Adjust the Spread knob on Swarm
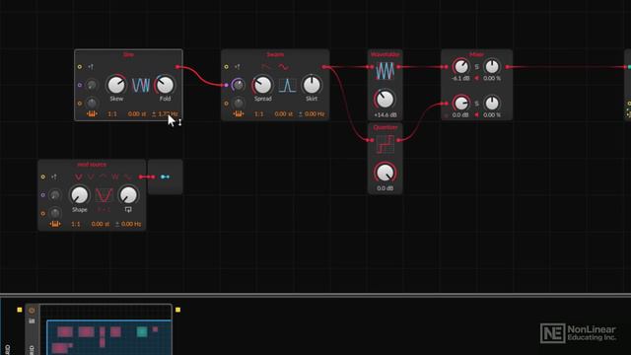The image size is (631, 355). pos(263,85)
